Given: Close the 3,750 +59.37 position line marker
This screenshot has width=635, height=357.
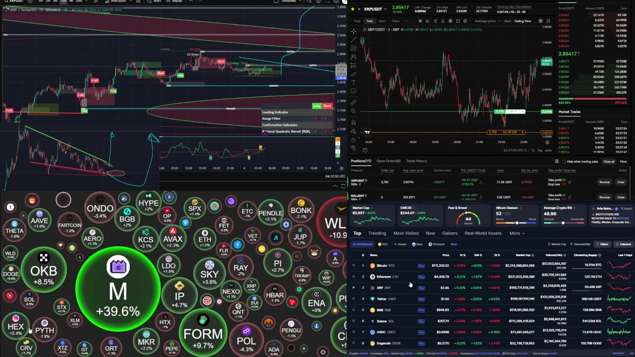Looking at the screenshot, I should [x=522, y=112].
